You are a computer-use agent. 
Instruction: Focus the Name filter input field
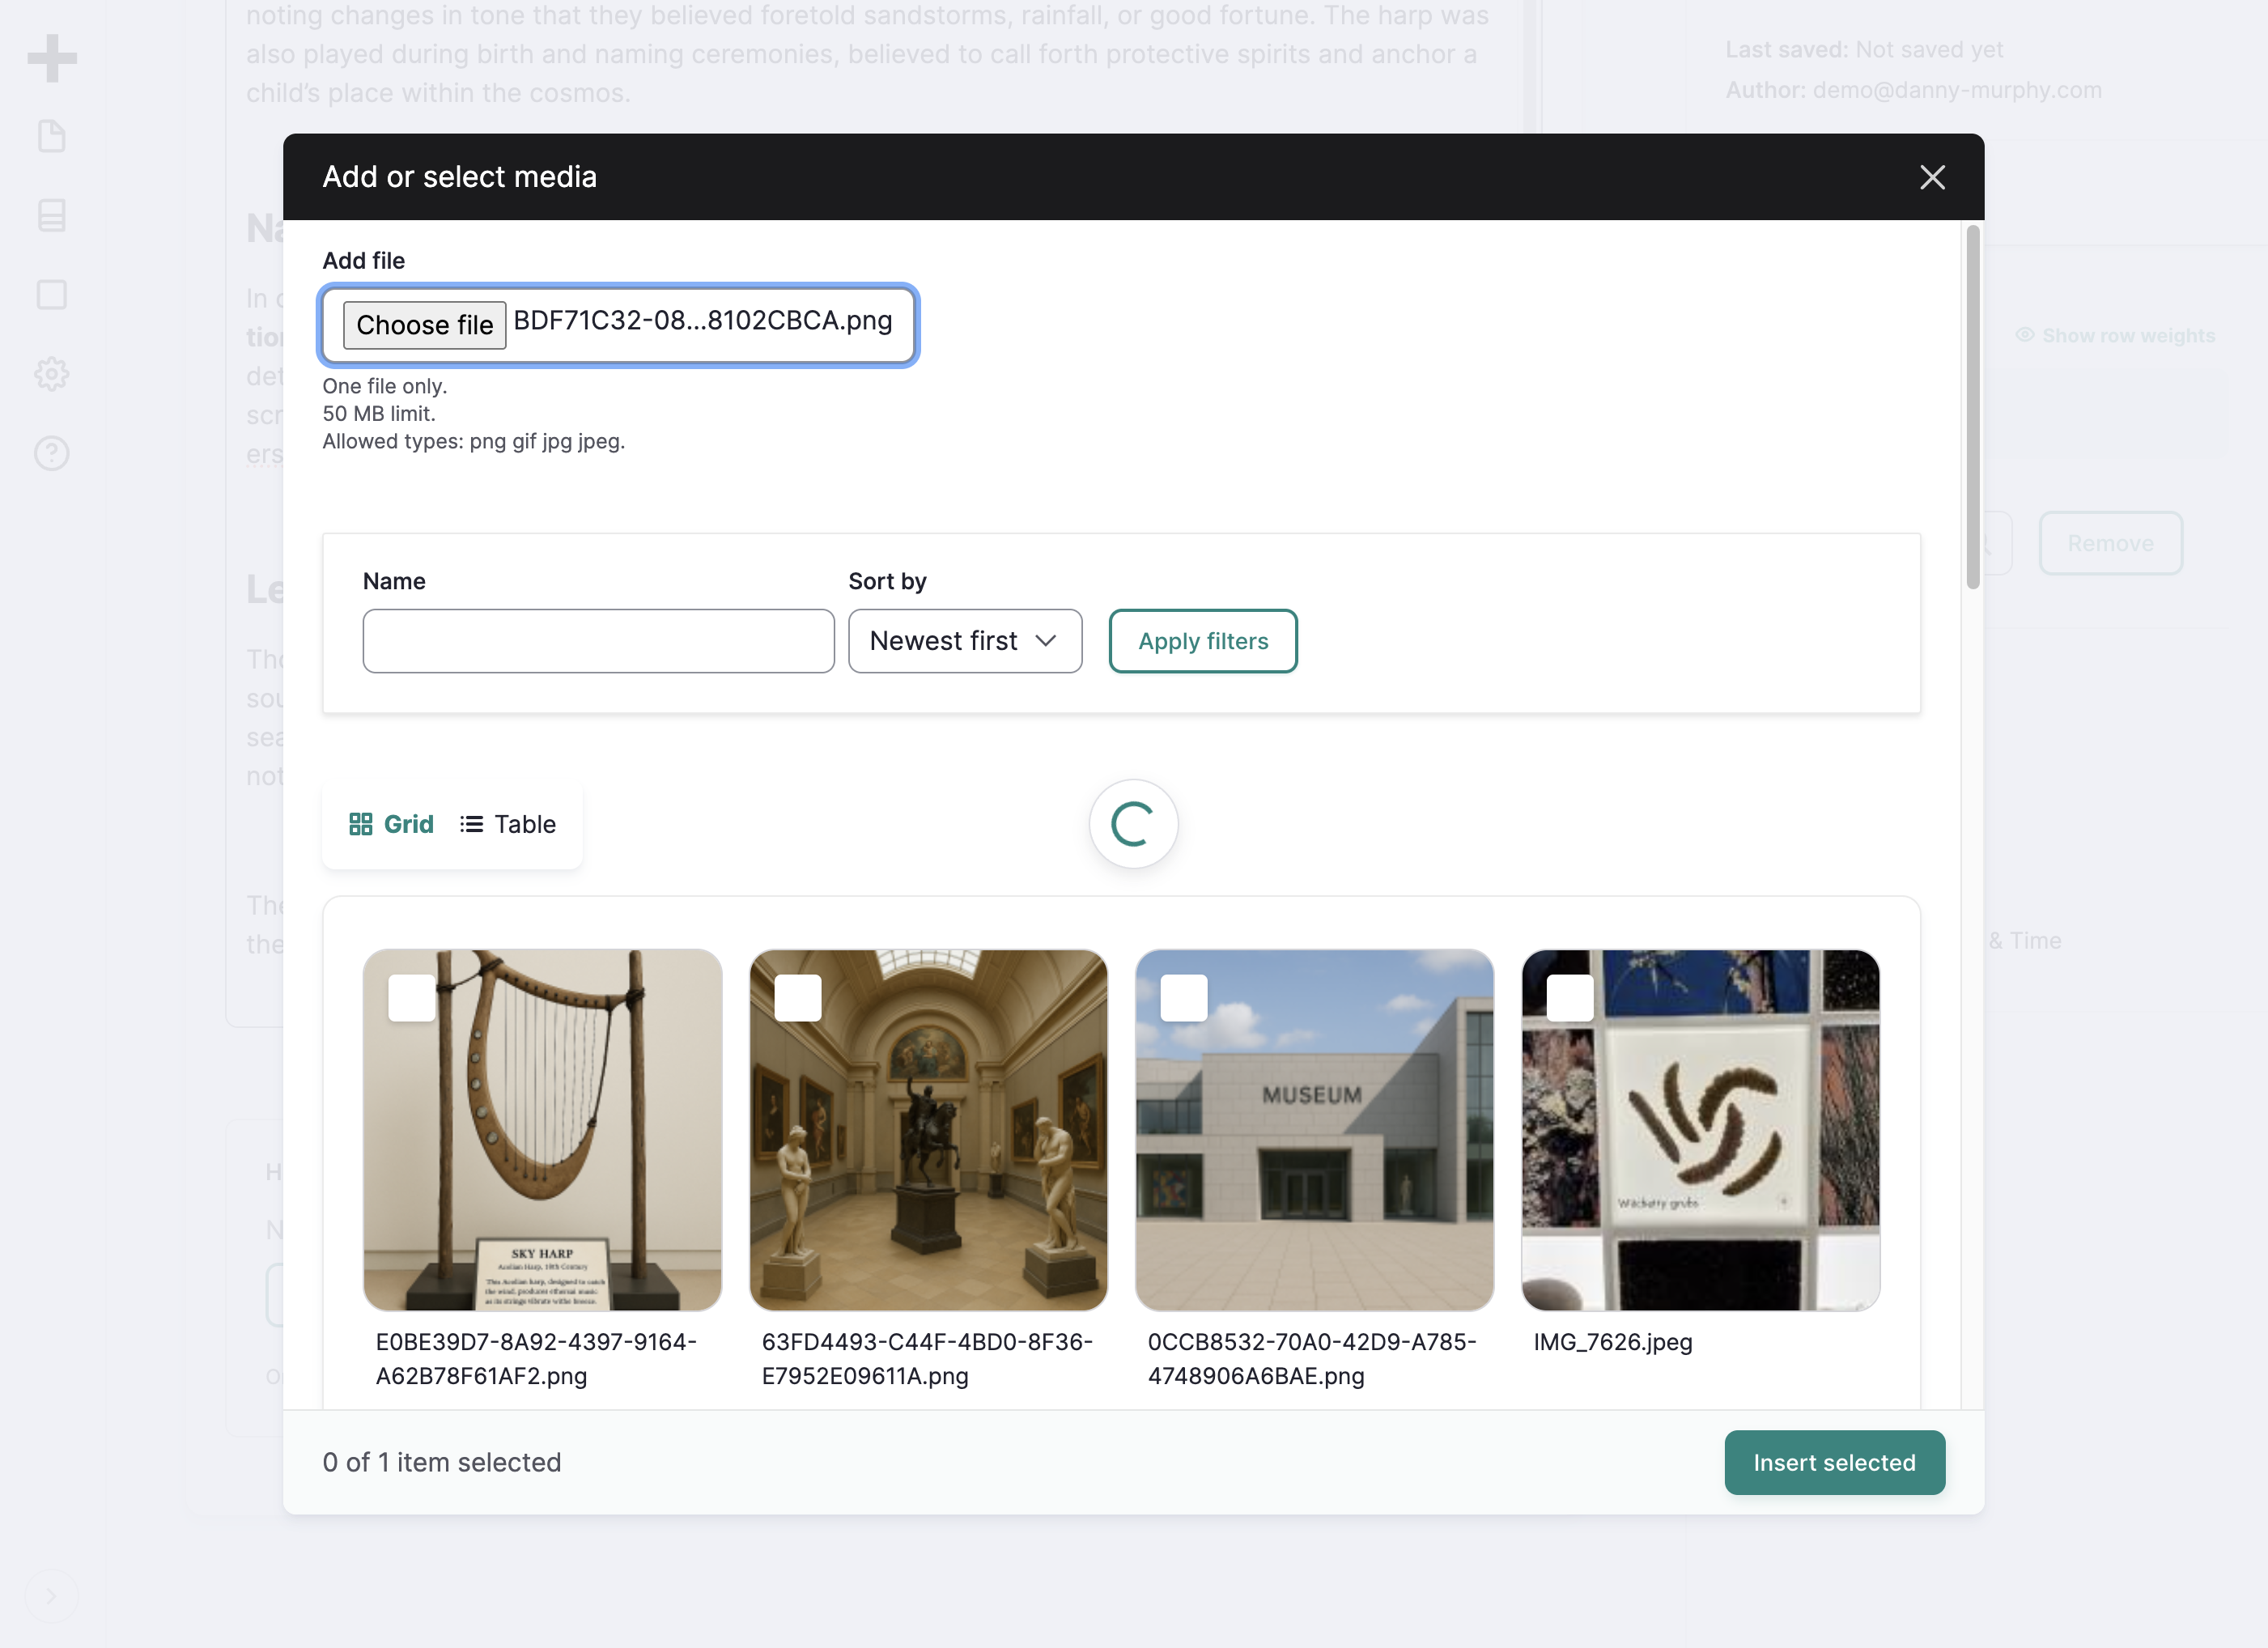click(x=598, y=641)
